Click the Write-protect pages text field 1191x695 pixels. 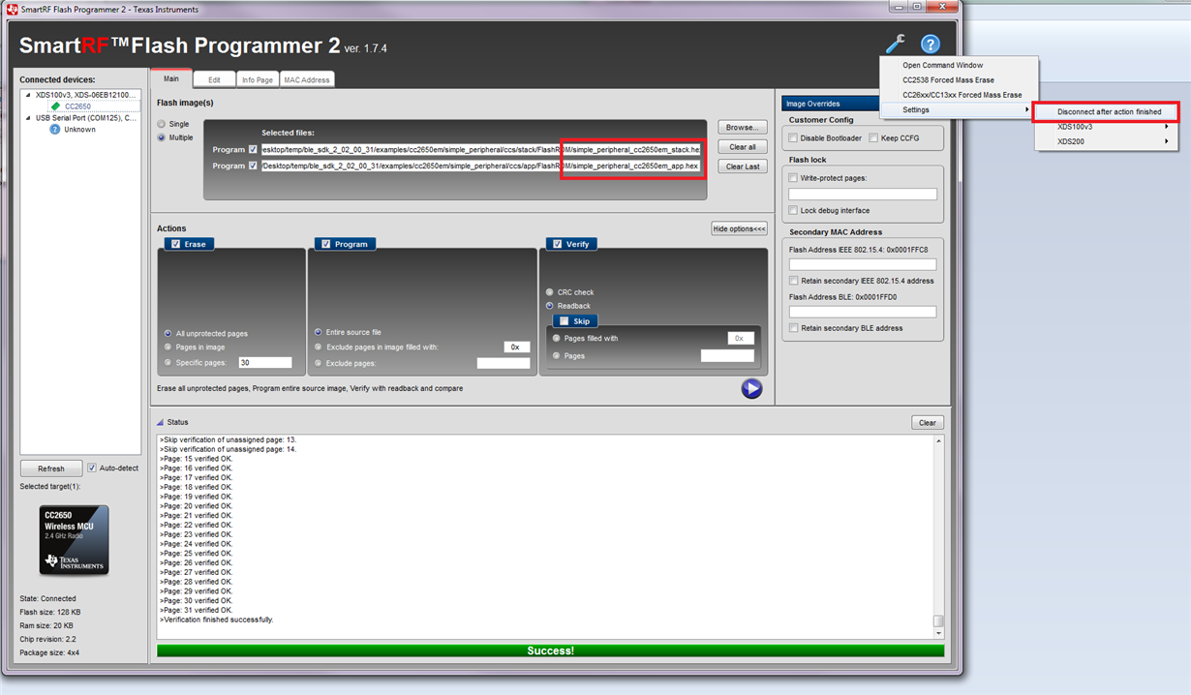coord(863,195)
